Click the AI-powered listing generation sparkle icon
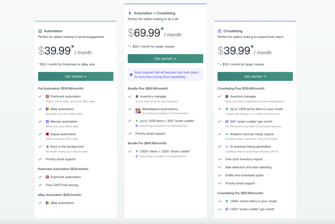 tap(227, 147)
